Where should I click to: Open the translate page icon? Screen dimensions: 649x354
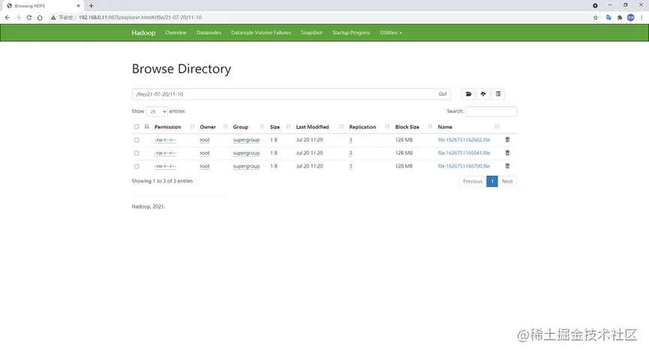pyautogui.click(x=608, y=17)
